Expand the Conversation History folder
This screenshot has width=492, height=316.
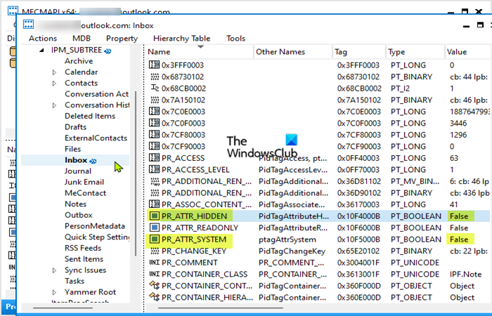pyautogui.click(x=54, y=105)
